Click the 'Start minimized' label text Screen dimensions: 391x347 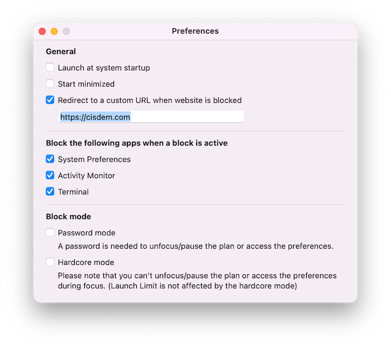click(x=86, y=84)
